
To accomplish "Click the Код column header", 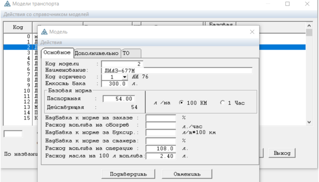I will pos(18,27).
